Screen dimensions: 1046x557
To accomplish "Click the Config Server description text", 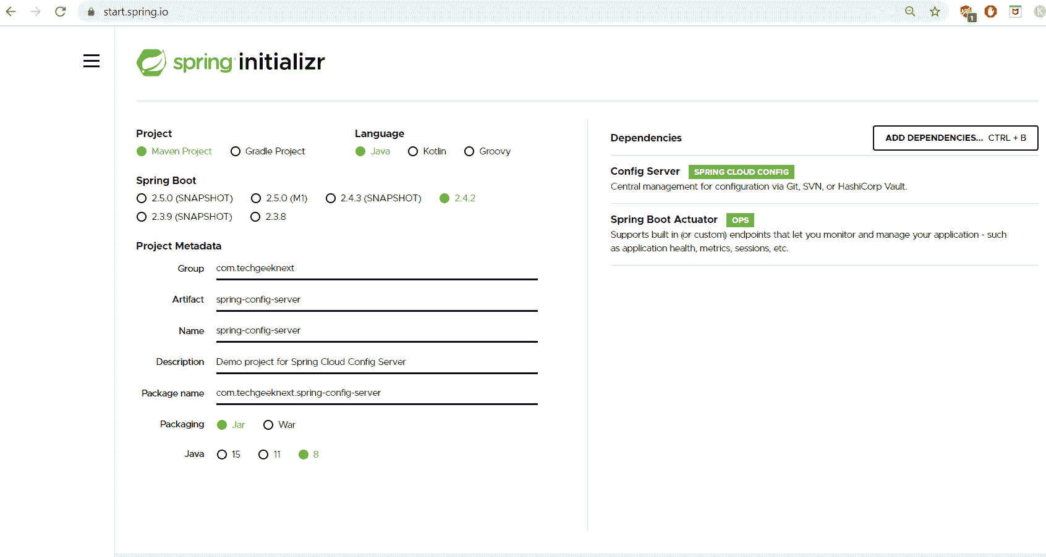I will pos(759,186).
